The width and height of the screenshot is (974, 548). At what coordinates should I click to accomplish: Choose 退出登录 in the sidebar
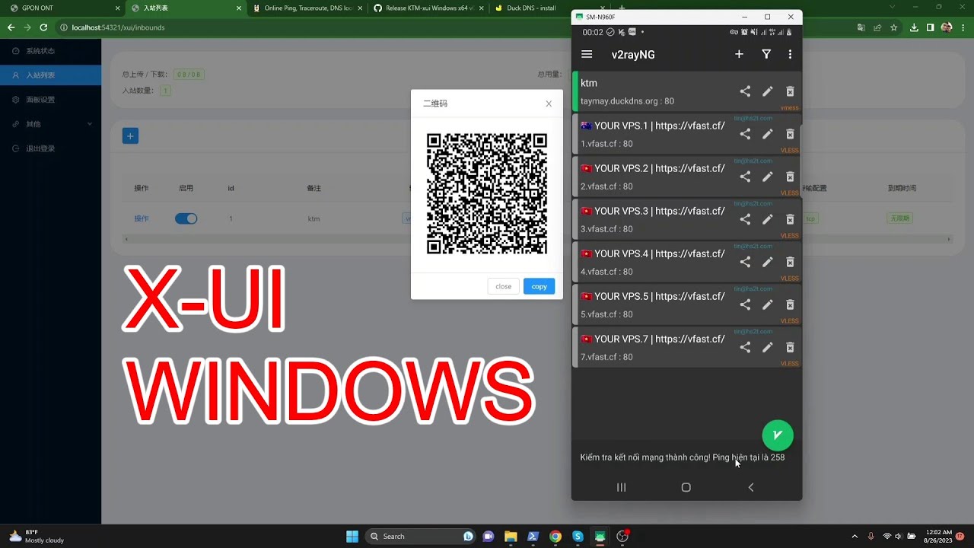pyautogui.click(x=50, y=148)
